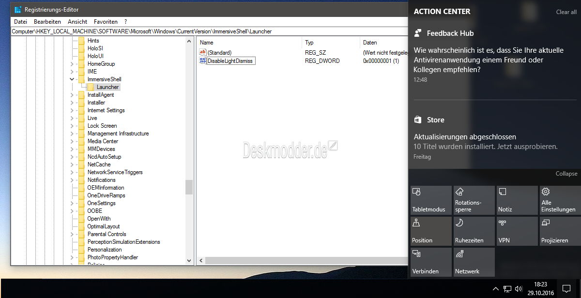
Task: Expand the Parental Controls tree node
Action: tap(72, 234)
